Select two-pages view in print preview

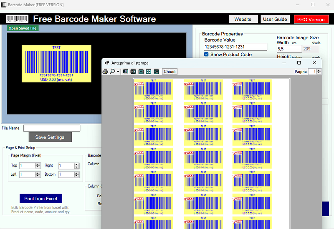pos(133,72)
